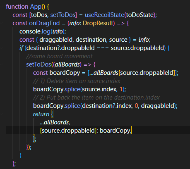Click the setToDos identifier in the useRecoilState line

pos(63,15)
